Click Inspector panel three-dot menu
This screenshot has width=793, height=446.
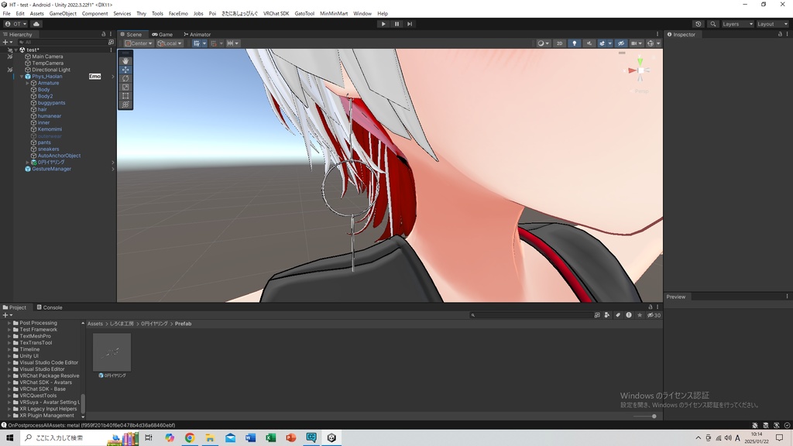coord(787,34)
